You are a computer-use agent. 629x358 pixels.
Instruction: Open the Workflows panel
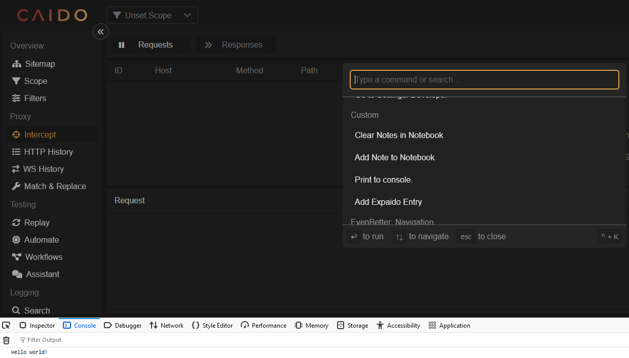(43, 257)
